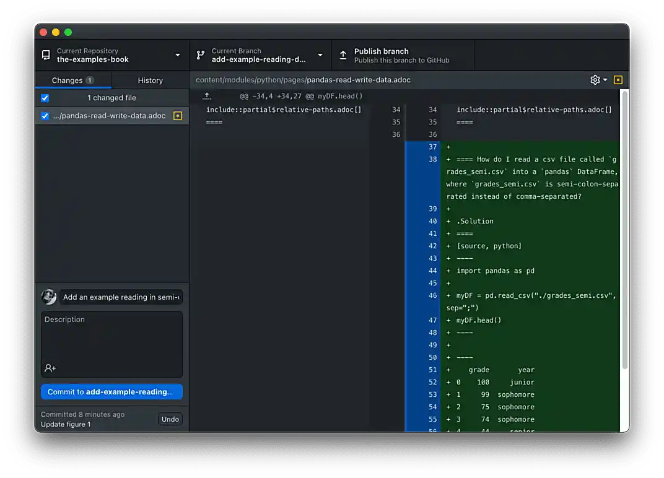Click your avatar beside the commit summary field
The image size is (664, 478).
[x=49, y=297]
